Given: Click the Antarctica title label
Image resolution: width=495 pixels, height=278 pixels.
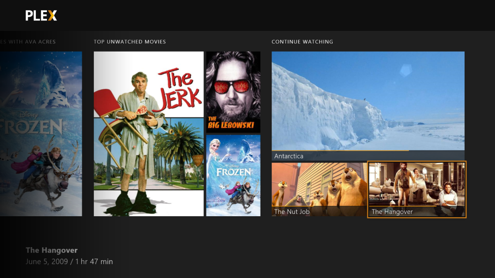Looking at the screenshot, I should pyautogui.click(x=289, y=156).
